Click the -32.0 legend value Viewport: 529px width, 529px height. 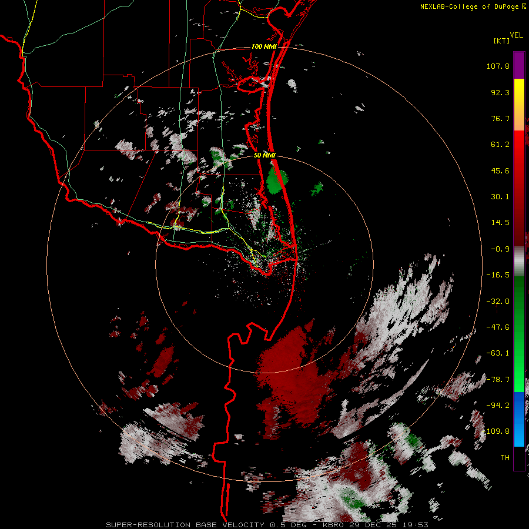(x=498, y=302)
